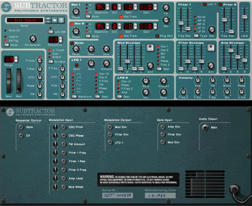Screen dimensions: 252x206
Task: Click the LFO 1 Waveform selector button
Action: point(74,97)
